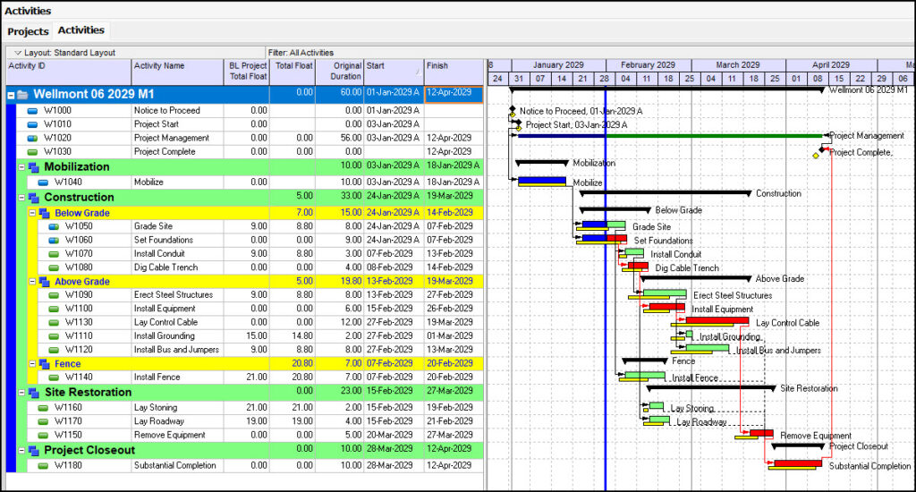Collapse the Fence group
916x492 pixels.
33,363
